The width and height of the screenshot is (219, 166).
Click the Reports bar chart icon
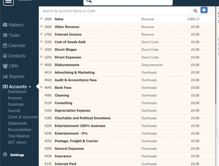click(x=5, y=76)
